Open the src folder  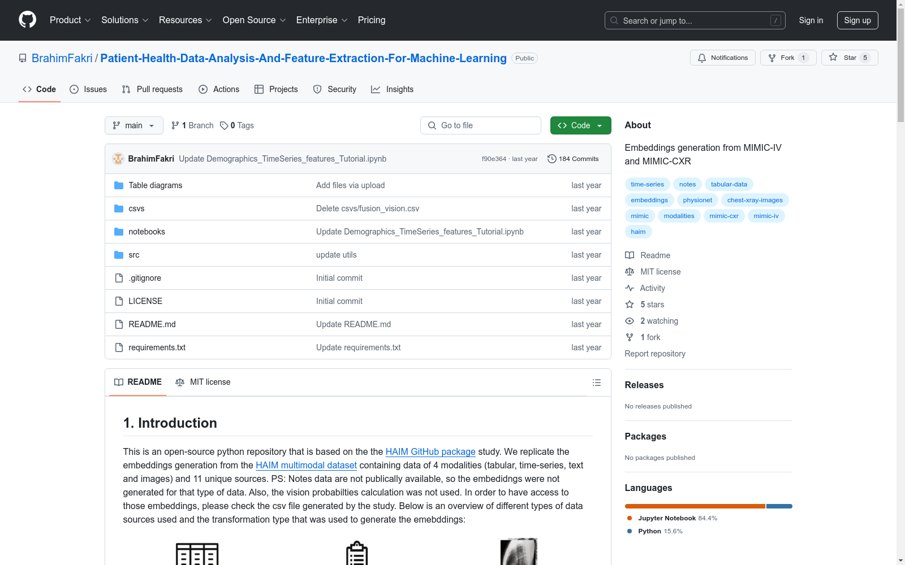click(x=133, y=255)
